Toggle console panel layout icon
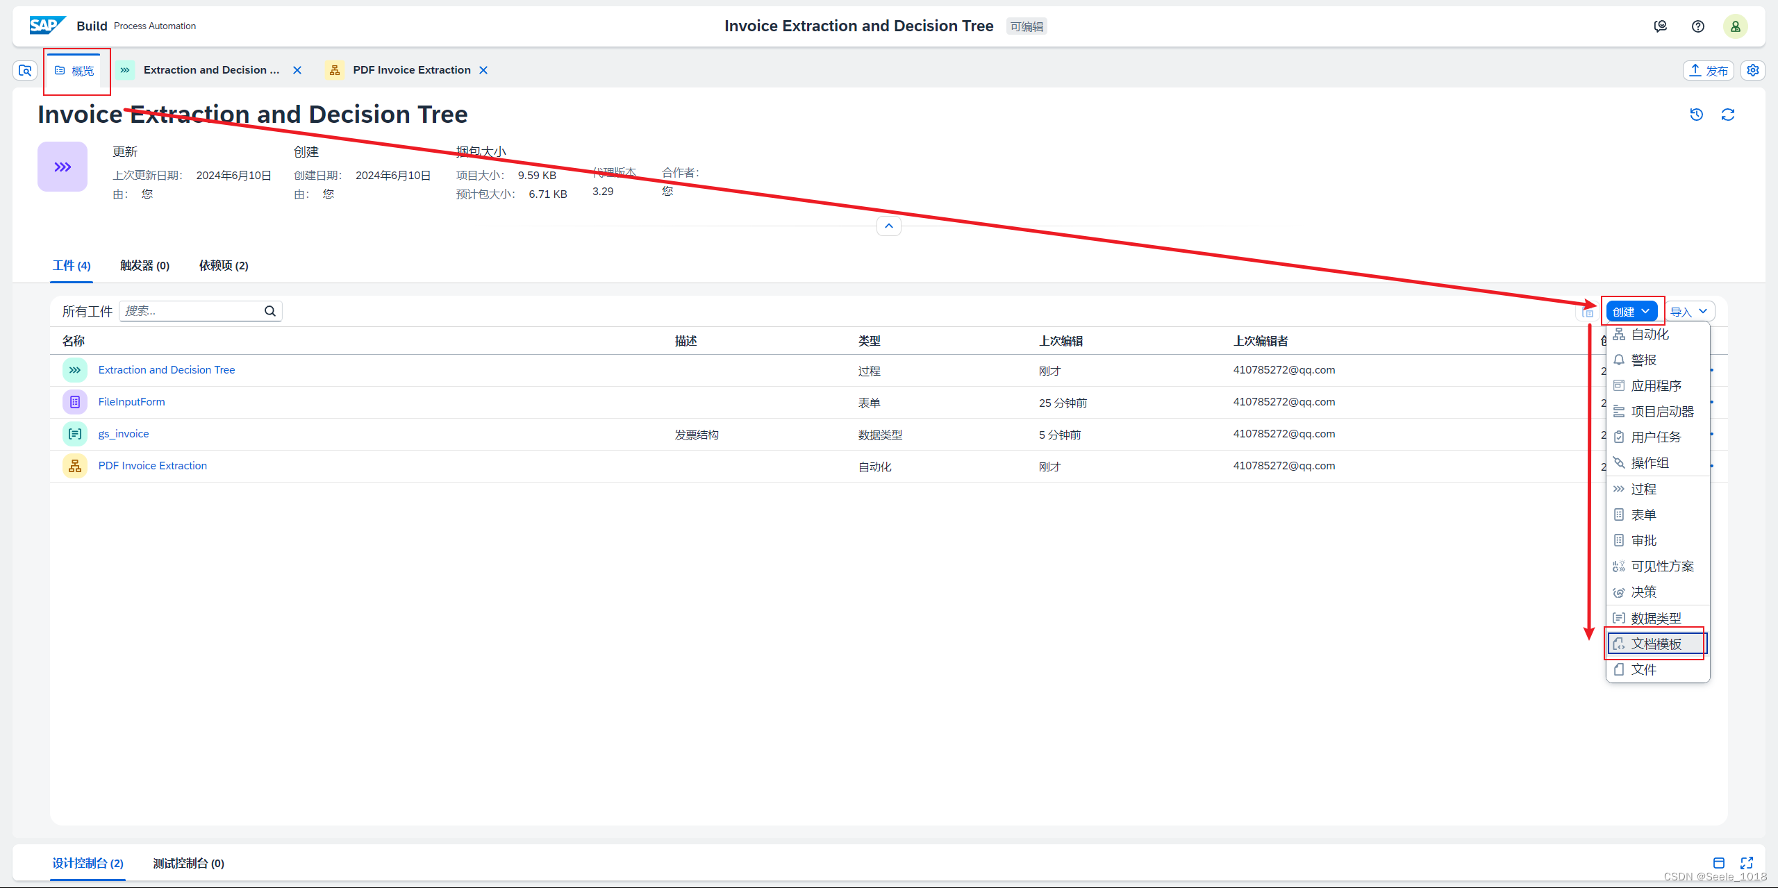 (x=1719, y=863)
